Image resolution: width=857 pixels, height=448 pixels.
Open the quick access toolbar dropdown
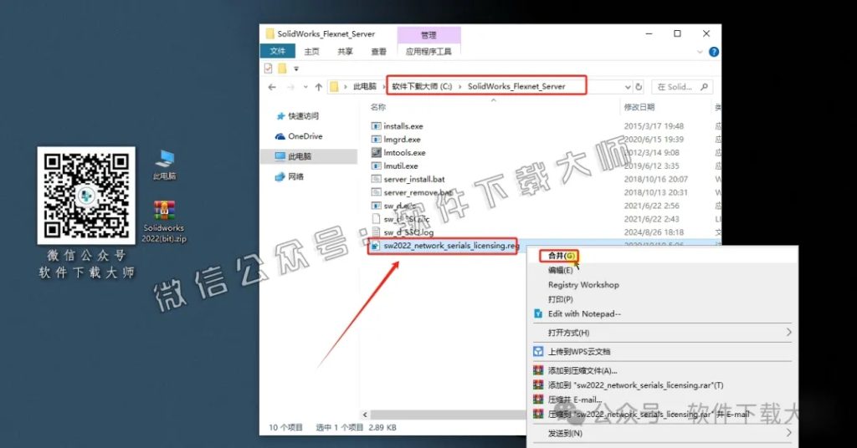click(x=296, y=69)
